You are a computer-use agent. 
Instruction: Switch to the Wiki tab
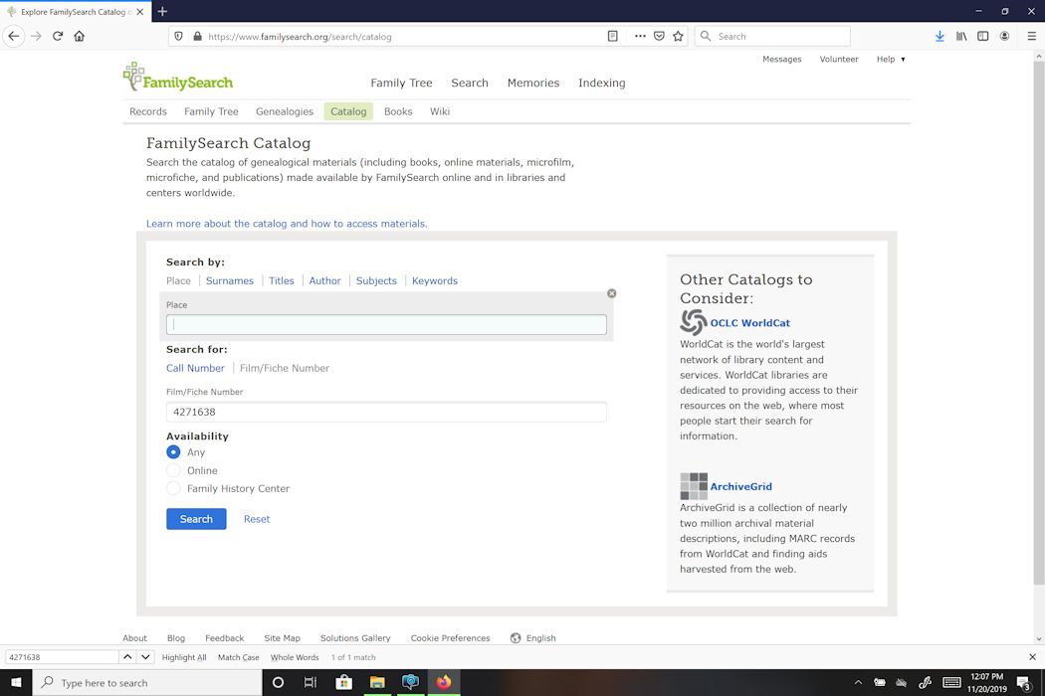point(440,111)
